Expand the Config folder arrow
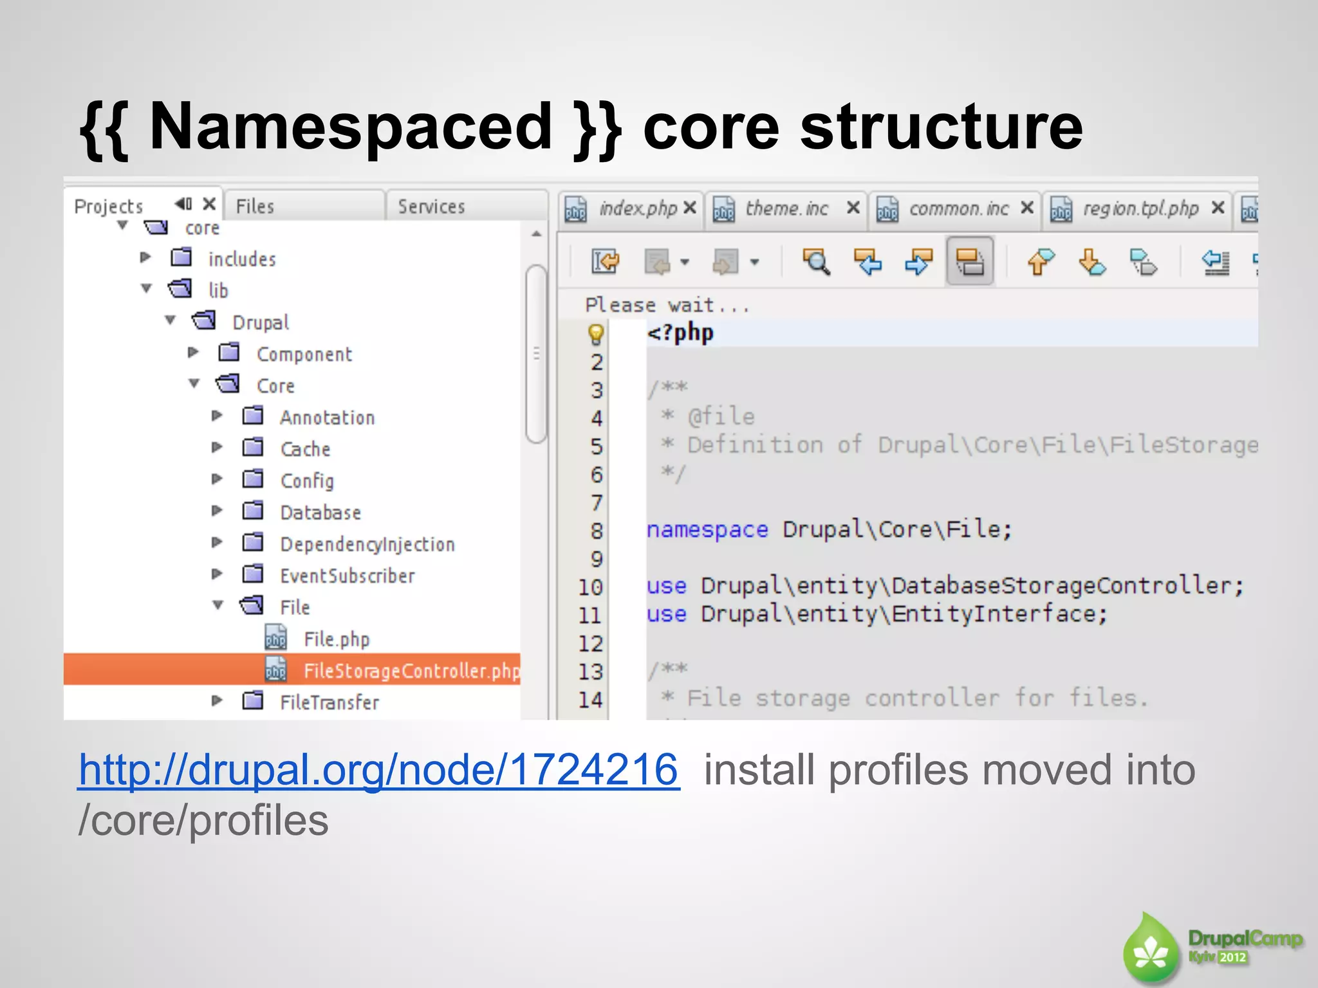The width and height of the screenshot is (1318, 988). (x=217, y=479)
